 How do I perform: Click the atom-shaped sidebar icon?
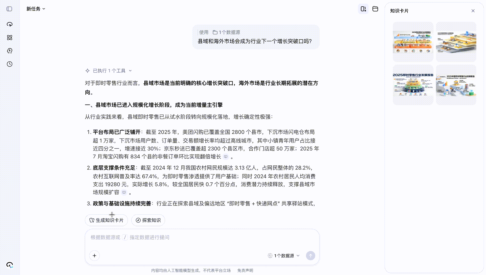tap(9, 38)
